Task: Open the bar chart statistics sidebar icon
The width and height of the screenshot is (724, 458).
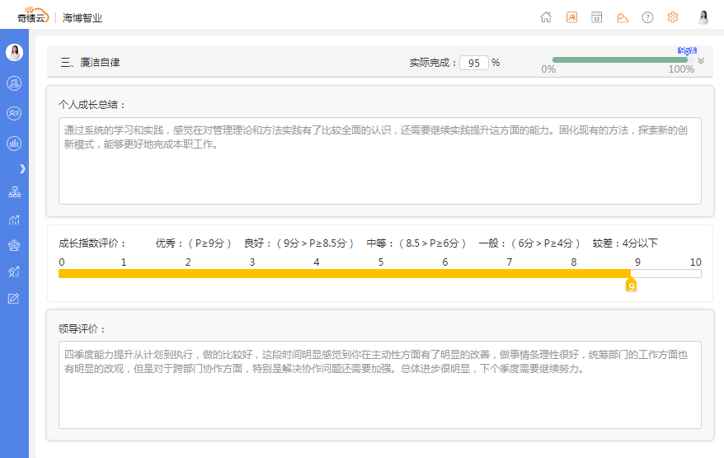Action: [x=14, y=143]
